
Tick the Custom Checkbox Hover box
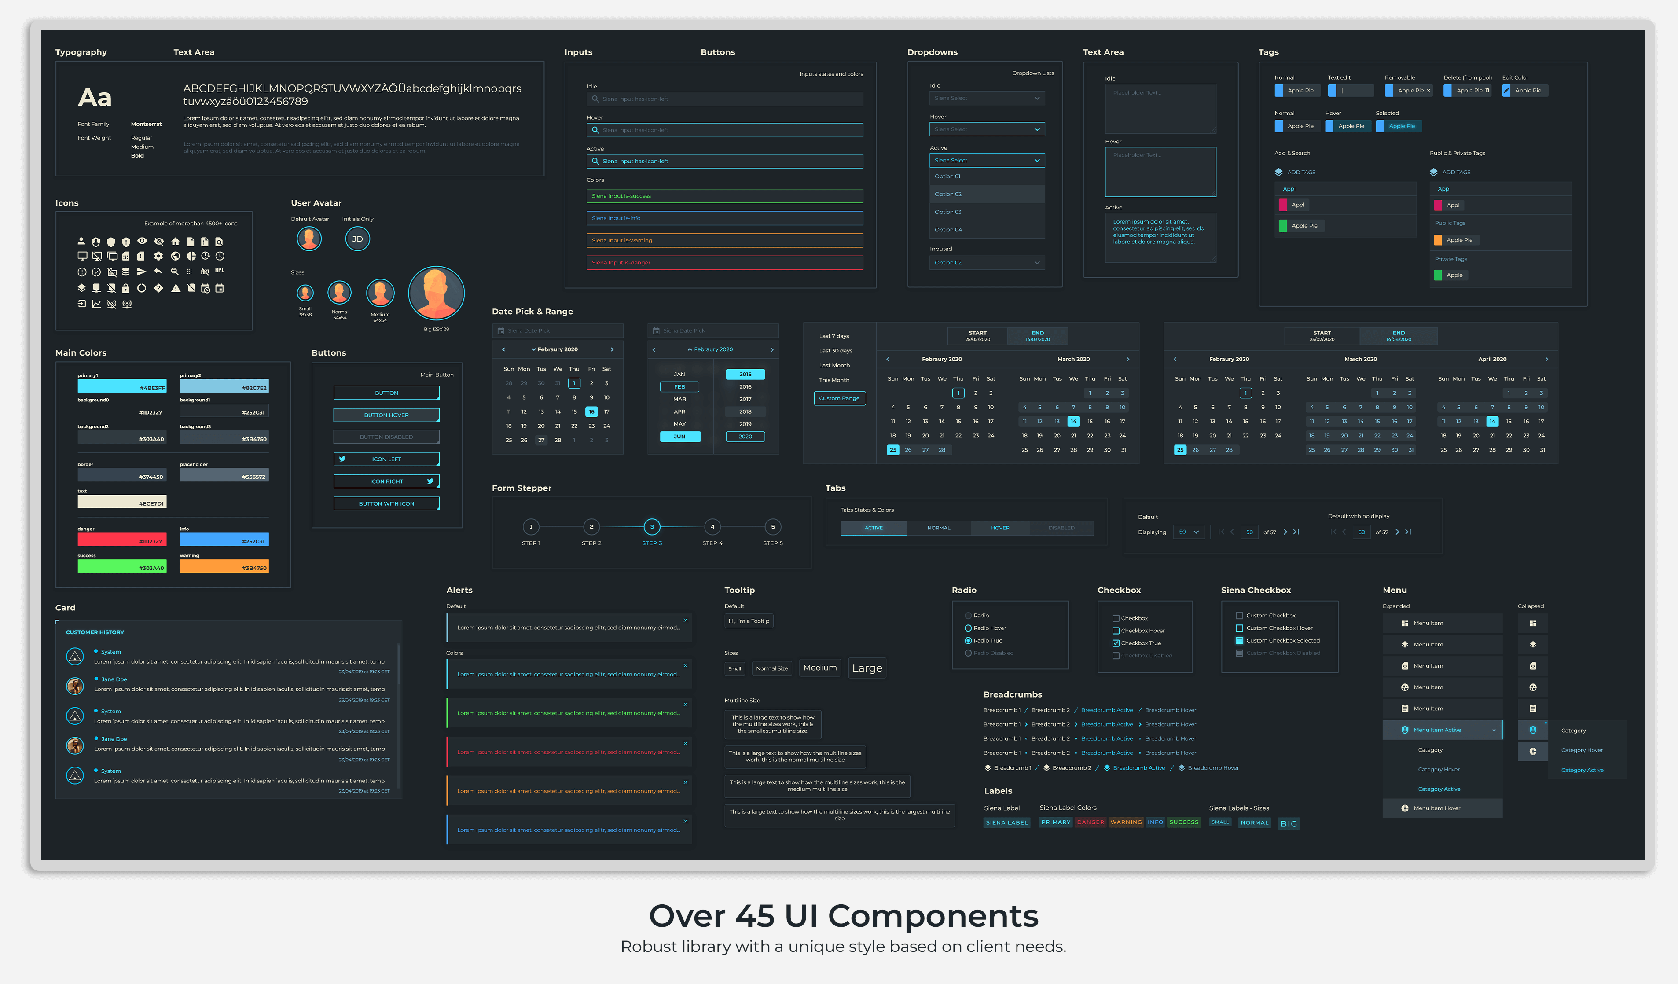(1239, 628)
